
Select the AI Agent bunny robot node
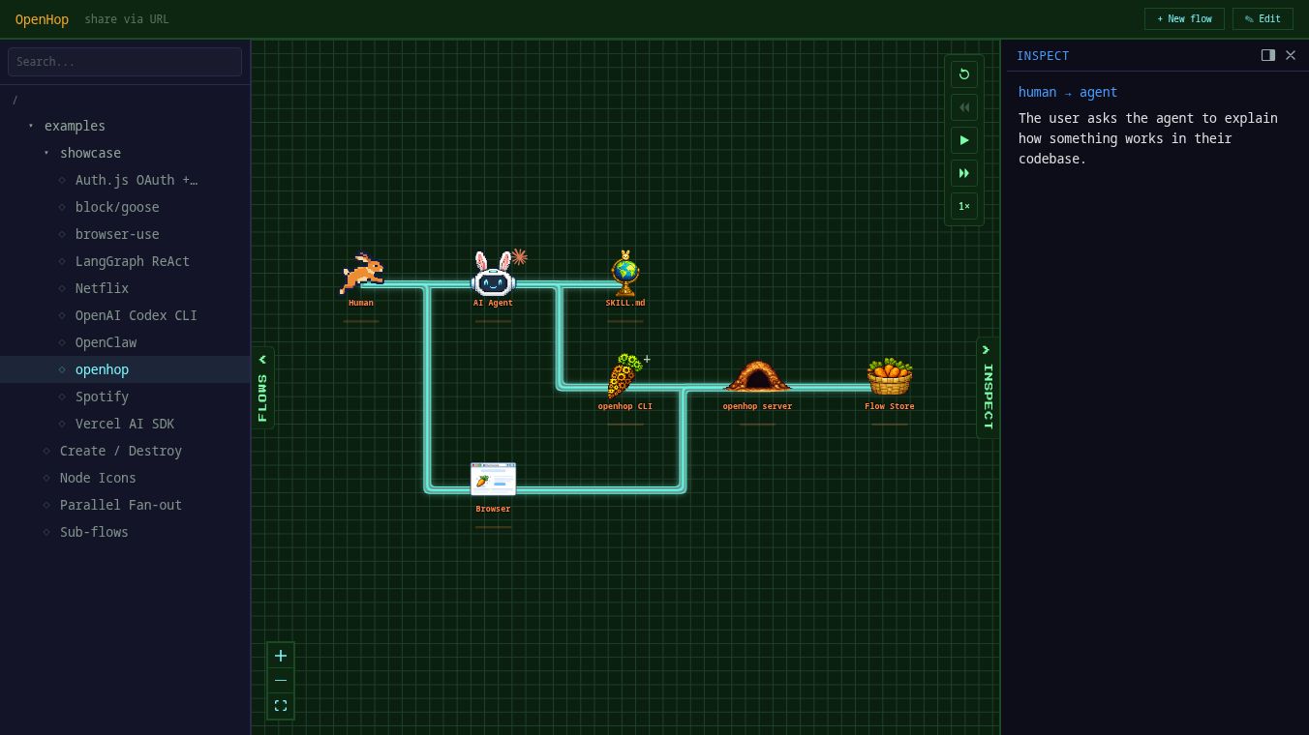493,274
